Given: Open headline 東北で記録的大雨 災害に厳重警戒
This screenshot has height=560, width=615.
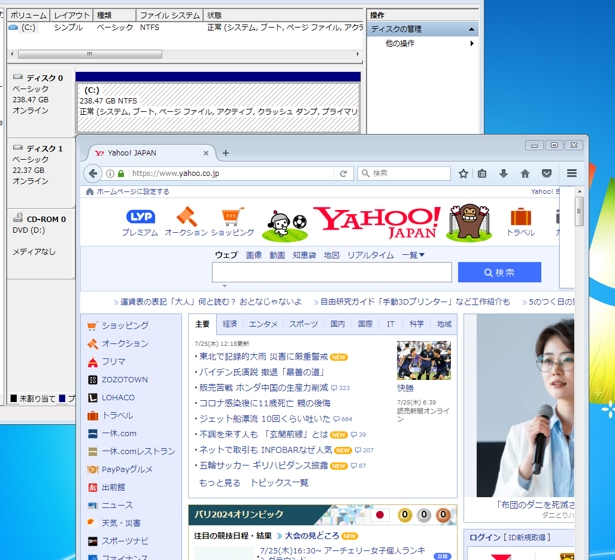Looking at the screenshot, I should [263, 357].
